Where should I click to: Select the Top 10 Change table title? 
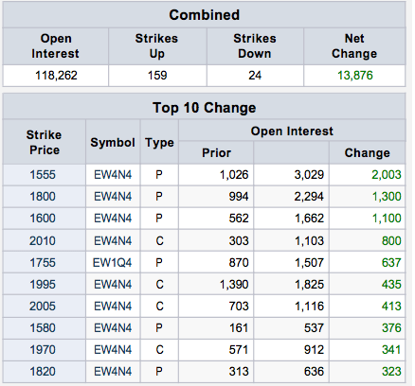205,108
